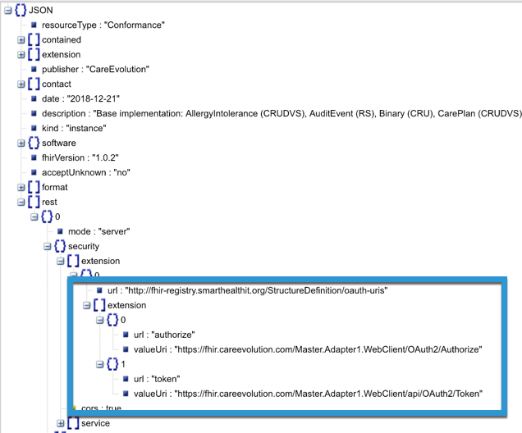
Task: Click the resourceType property bullet icon
Action: tap(34, 25)
